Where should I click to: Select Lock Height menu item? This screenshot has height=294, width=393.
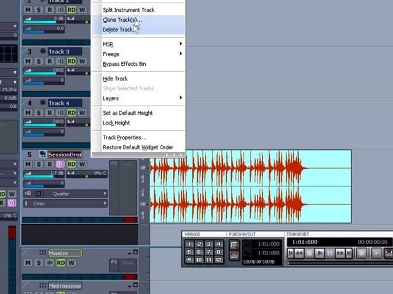click(139, 123)
